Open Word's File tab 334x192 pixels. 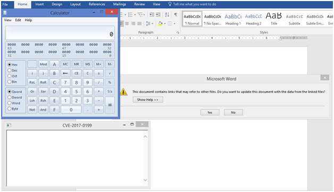5,4
